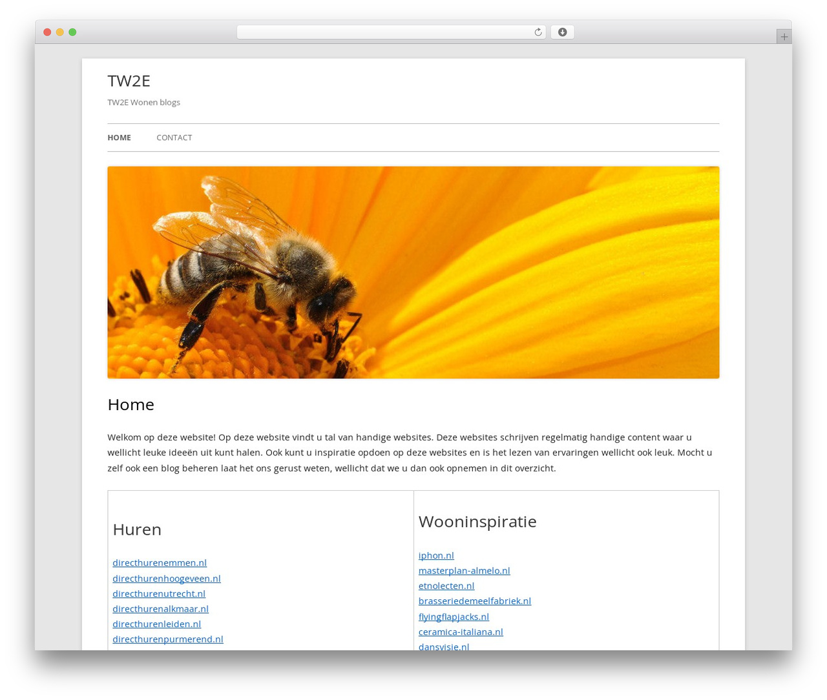827x700 pixels.
Task: Open the downloads arrow button
Action: point(562,32)
